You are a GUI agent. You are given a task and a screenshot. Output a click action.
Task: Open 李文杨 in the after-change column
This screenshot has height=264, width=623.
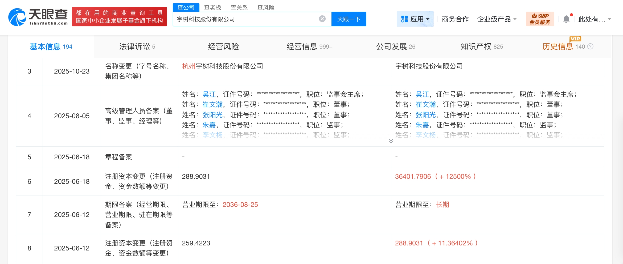pos(426,135)
